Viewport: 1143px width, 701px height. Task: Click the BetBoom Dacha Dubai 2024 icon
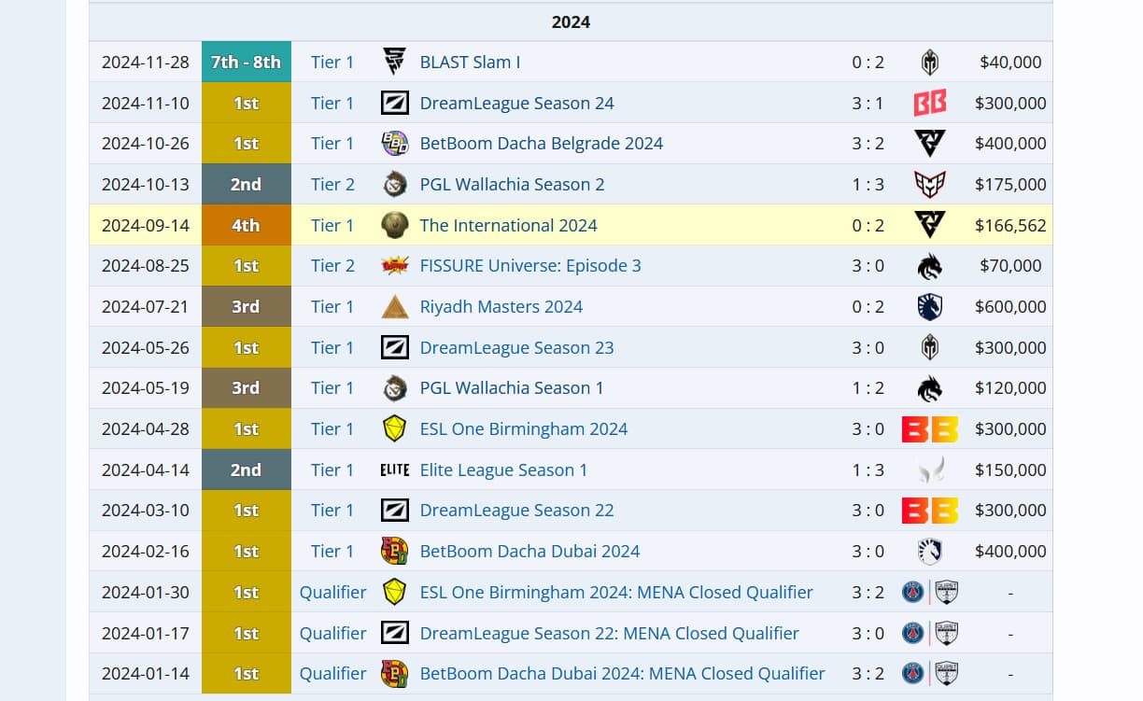pyautogui.click(x=394, y=551)
